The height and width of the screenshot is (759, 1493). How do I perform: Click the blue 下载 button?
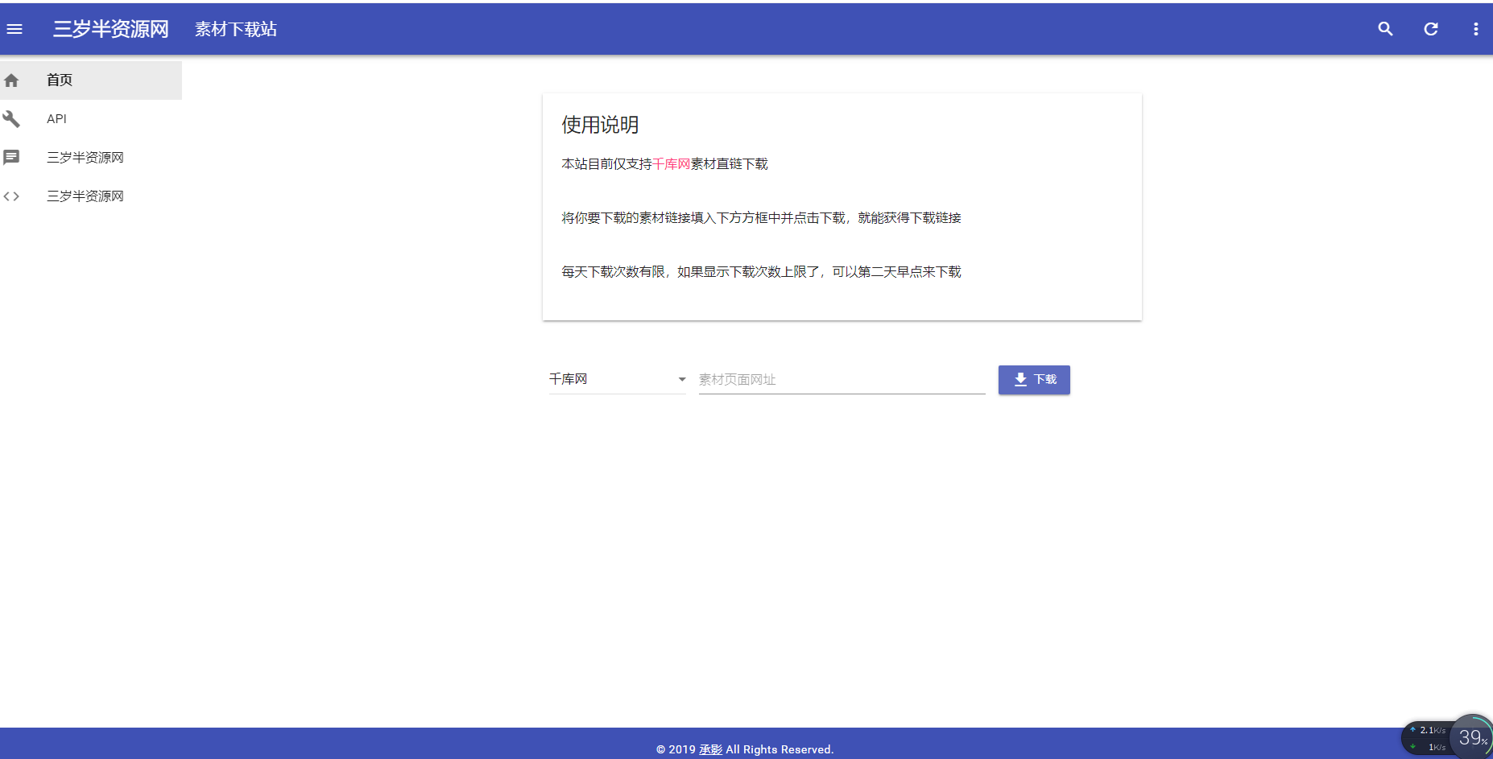click(x=1034, y=379)
